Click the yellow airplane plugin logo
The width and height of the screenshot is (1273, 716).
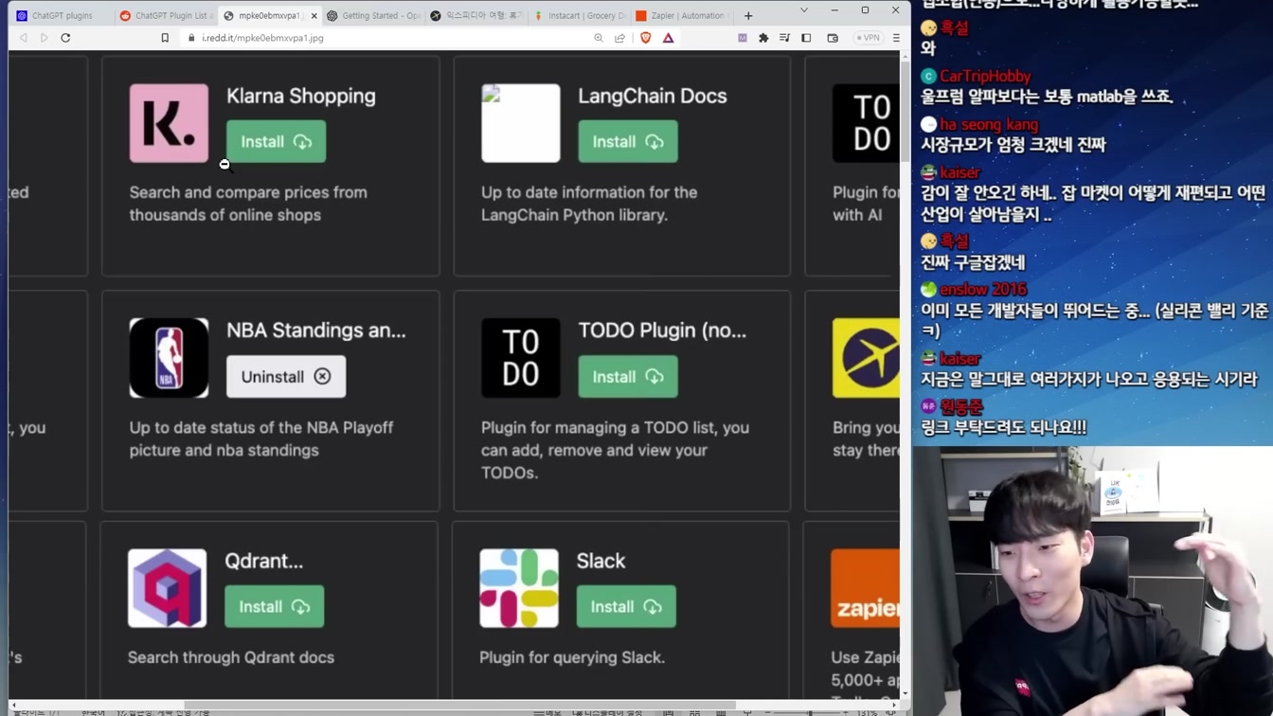[866, 358]
